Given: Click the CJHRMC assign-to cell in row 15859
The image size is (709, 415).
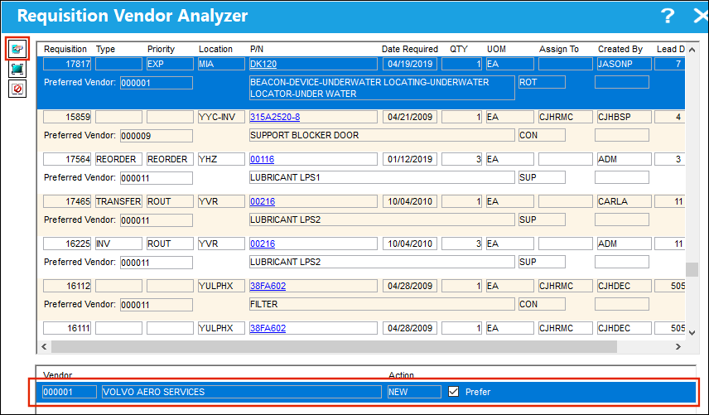Looking at the screenshot, I should (x=565, y=117).
